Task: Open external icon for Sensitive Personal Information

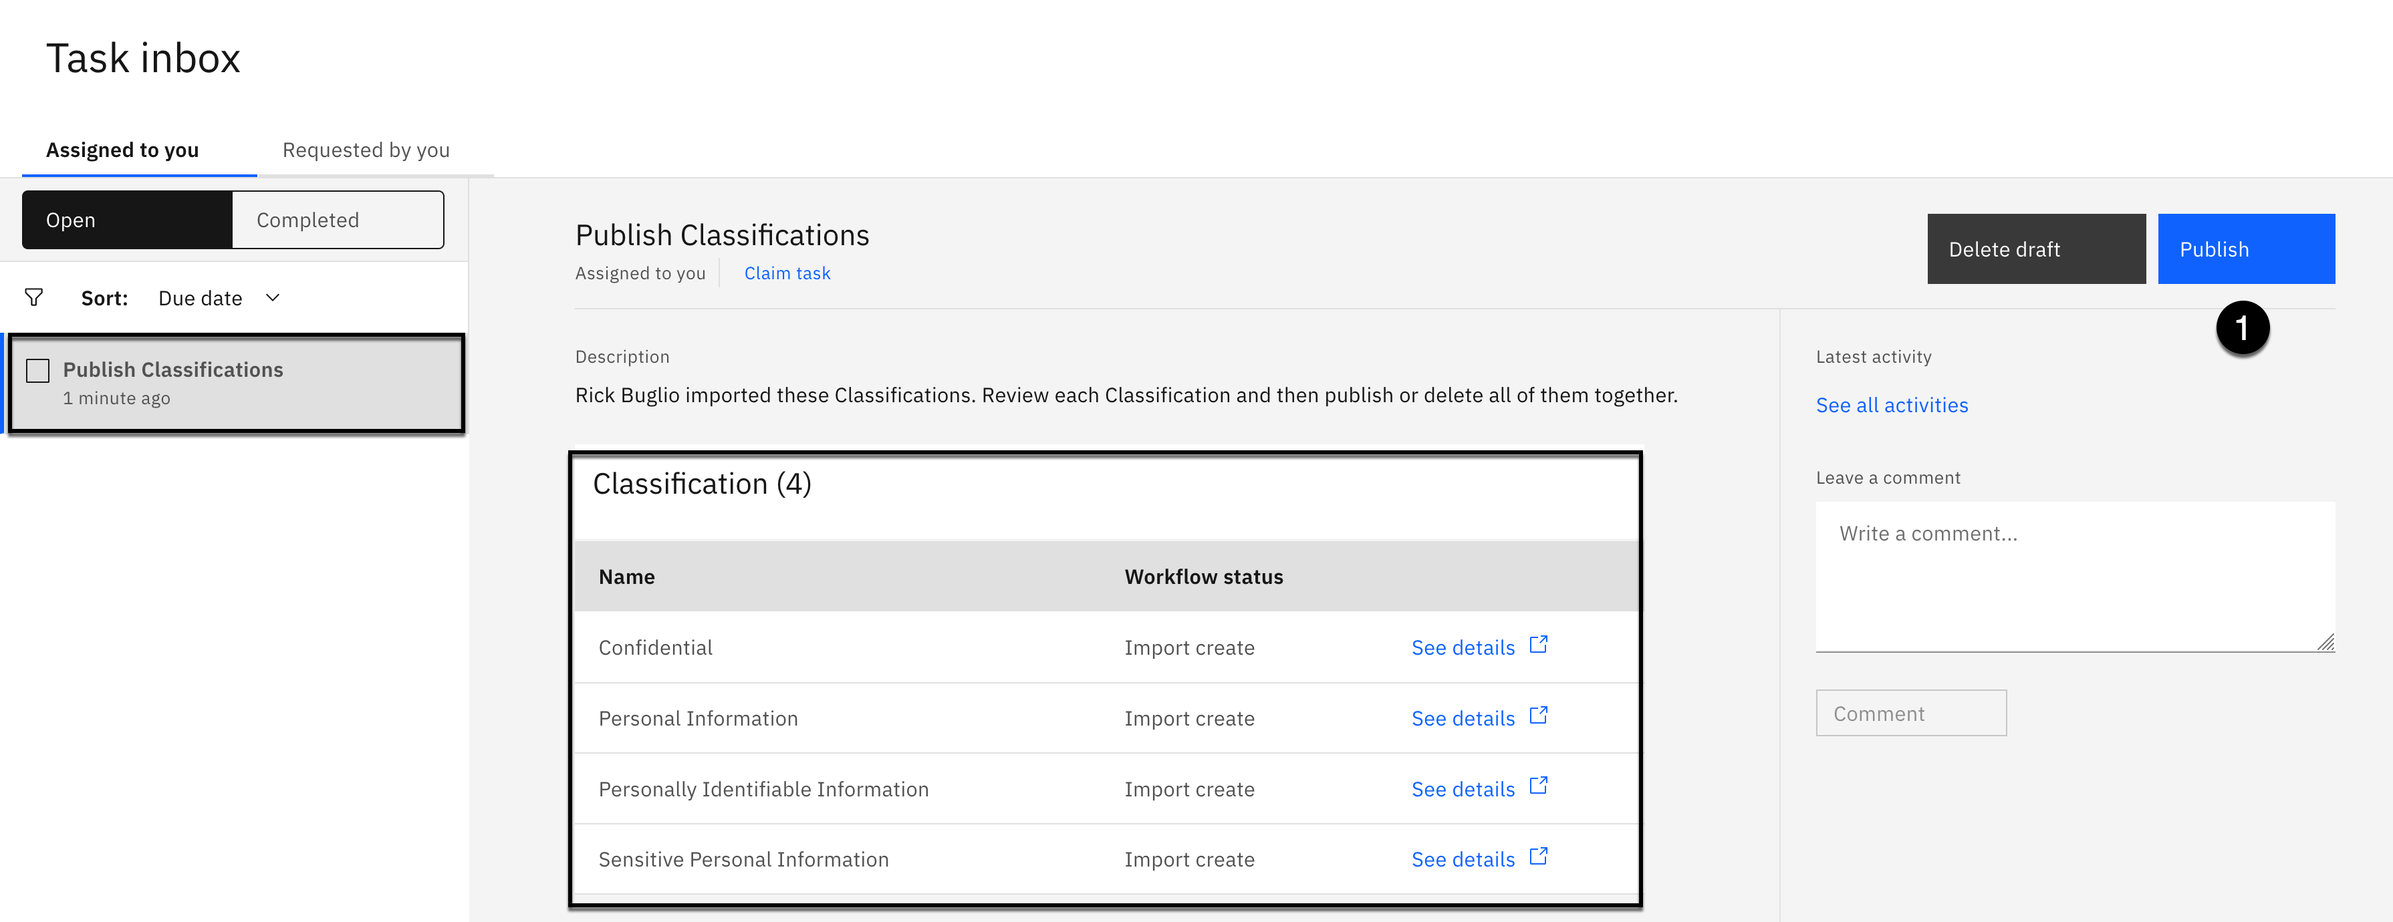Action: pos(1538,856)
